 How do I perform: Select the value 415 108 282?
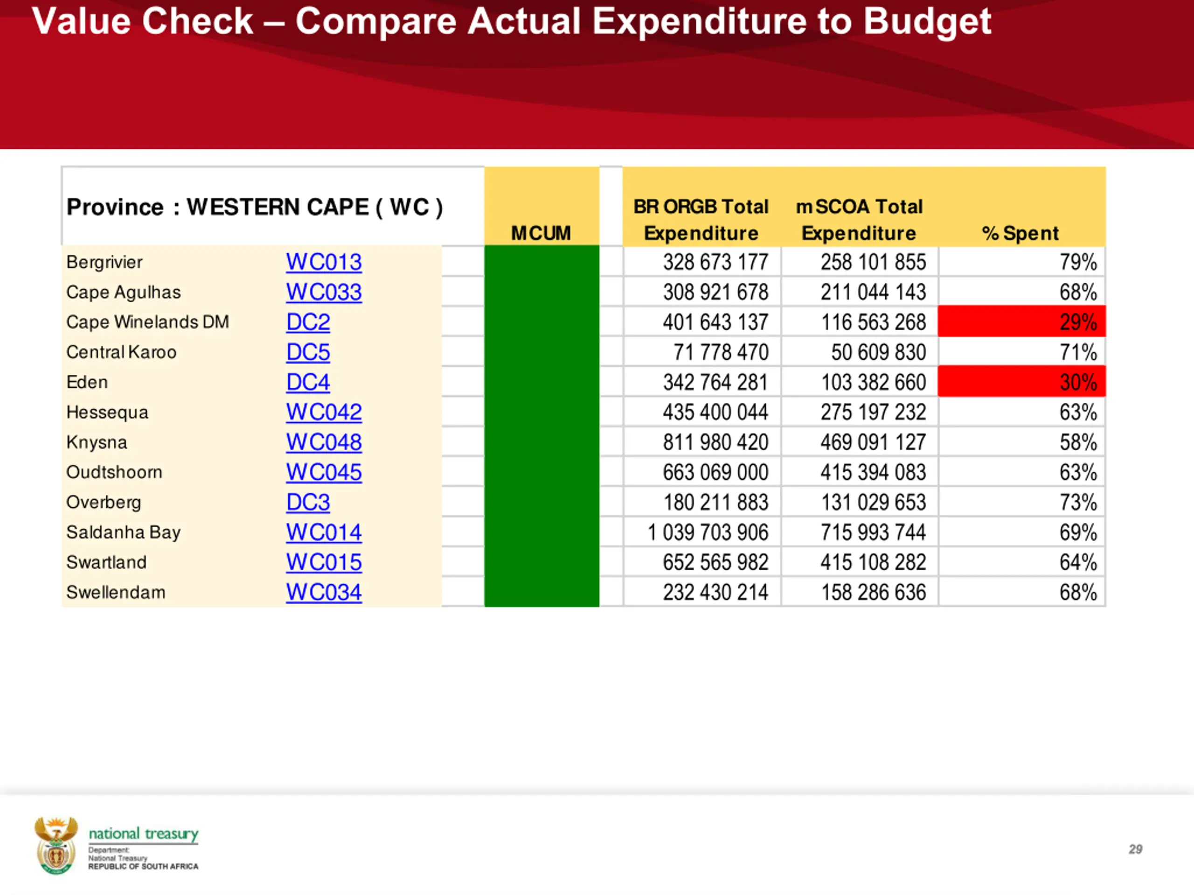click(874, 563)
